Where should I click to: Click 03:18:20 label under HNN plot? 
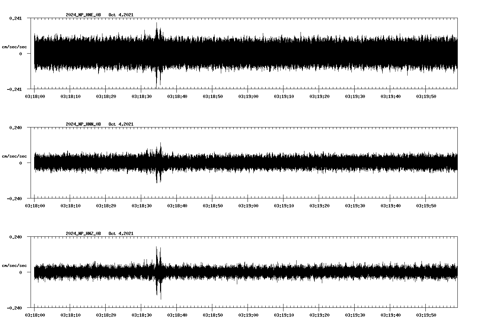[106, 206]
